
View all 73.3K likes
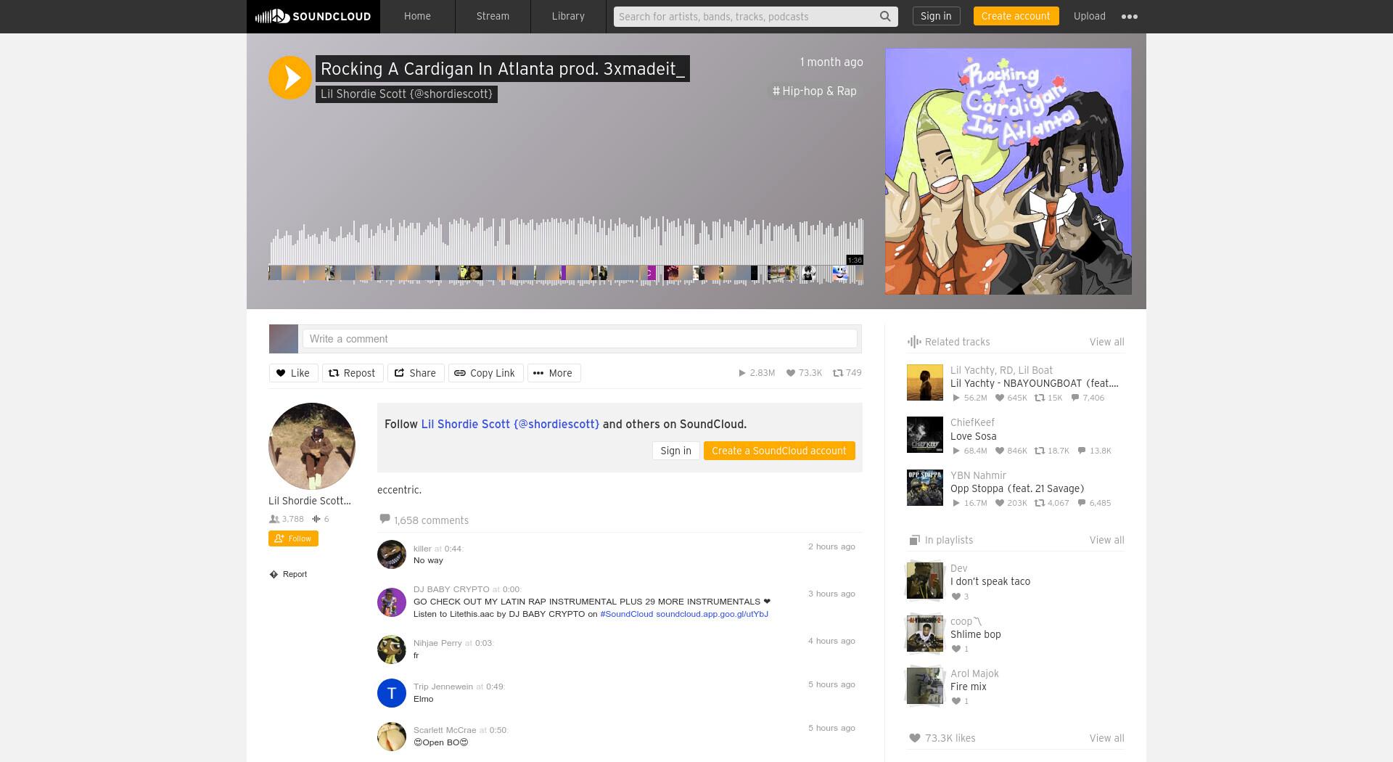pyautogui.click(x=1106, y=738)
